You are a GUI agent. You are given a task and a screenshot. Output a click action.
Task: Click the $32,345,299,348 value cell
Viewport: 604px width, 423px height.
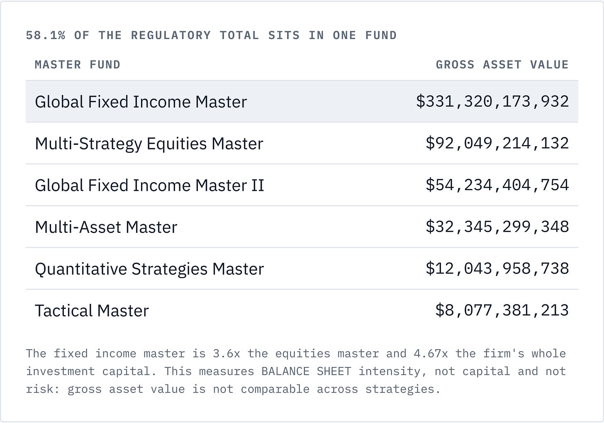pos(497,227)
